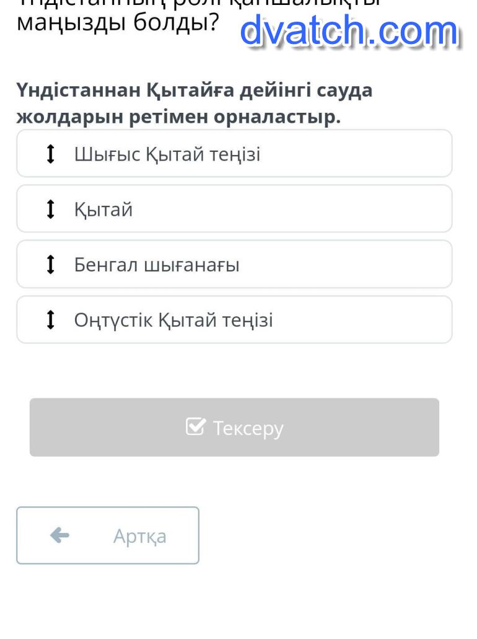Click the drag handle beside Шығыс Қытай теңізі
This screenshot has height=639, width=477.
click(51, 154)
